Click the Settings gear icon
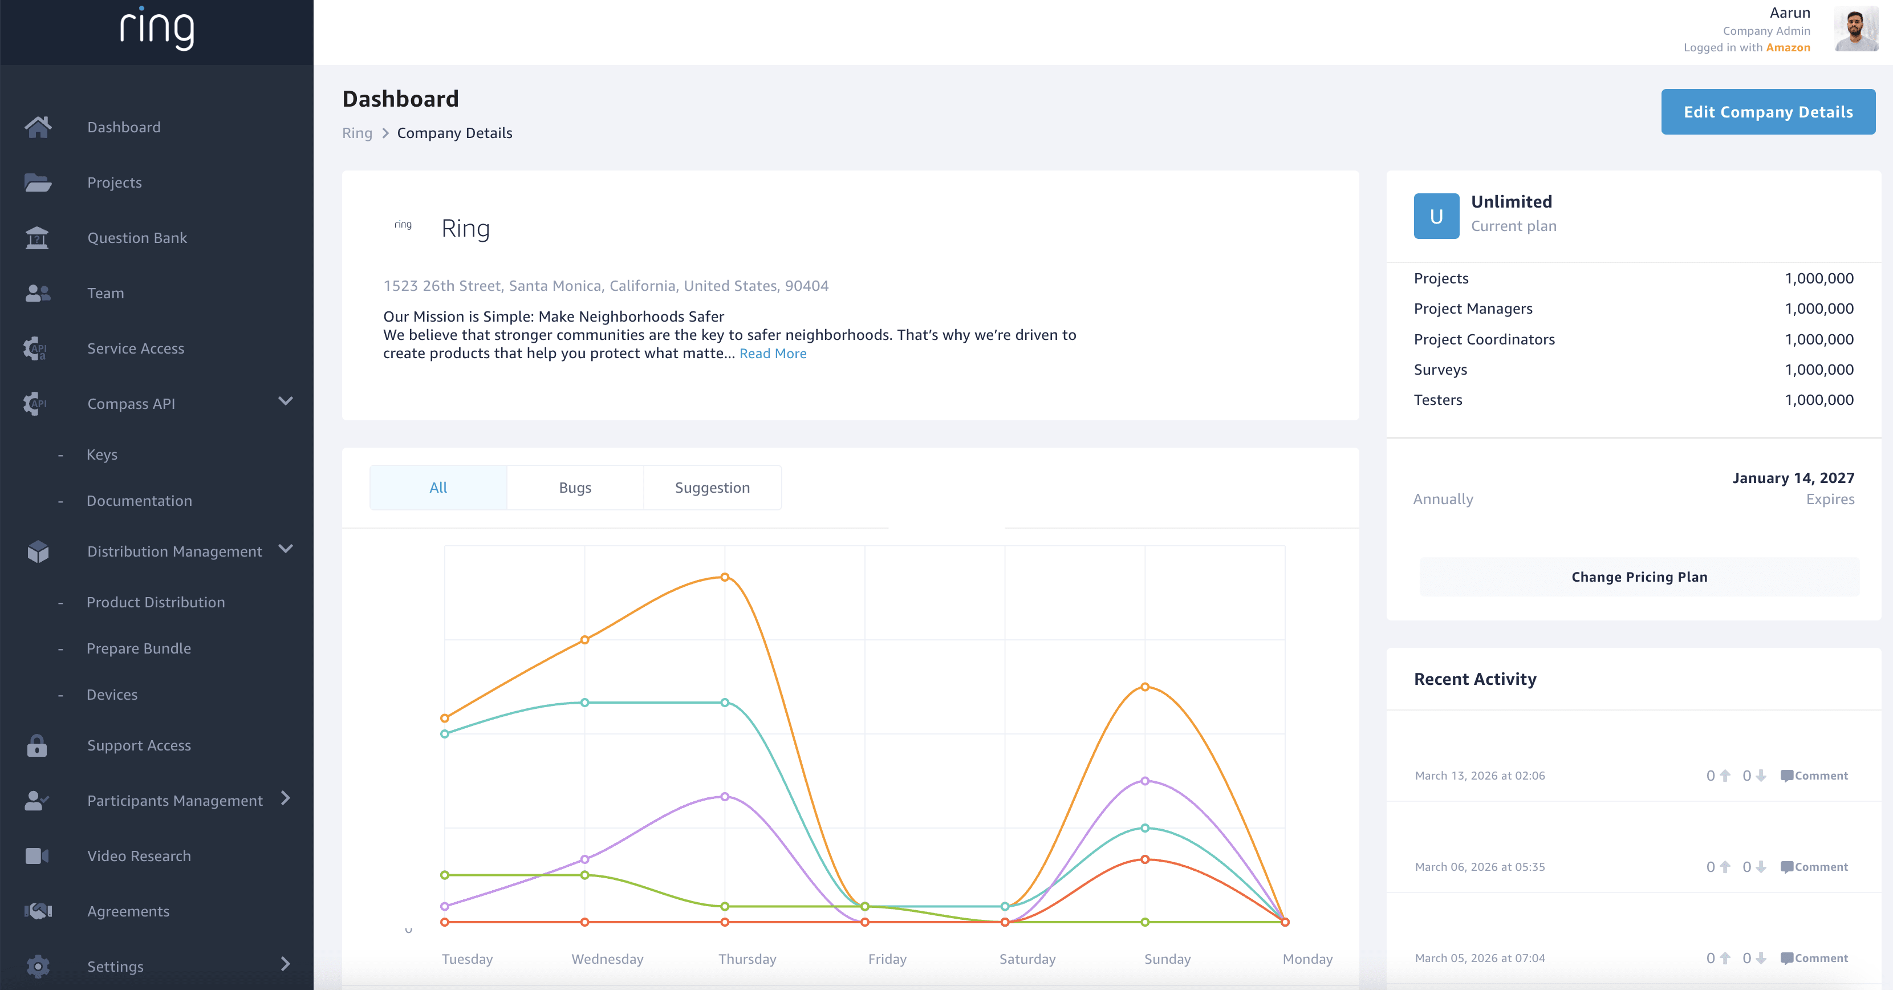1893x990 pixels. pos(38,967)
